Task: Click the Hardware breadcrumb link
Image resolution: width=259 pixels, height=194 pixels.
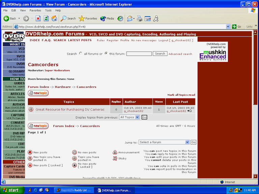Action: (x=63, y=87)
